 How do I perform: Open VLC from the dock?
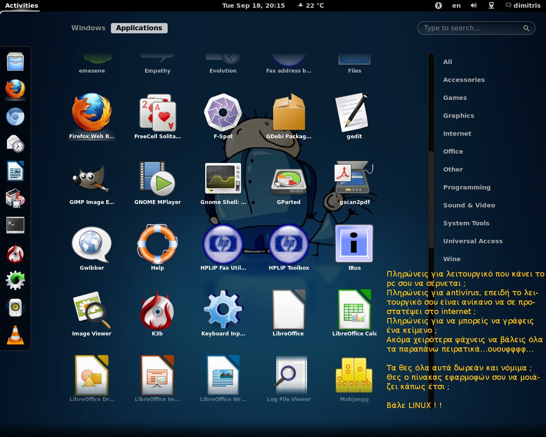tap(15, 335)
